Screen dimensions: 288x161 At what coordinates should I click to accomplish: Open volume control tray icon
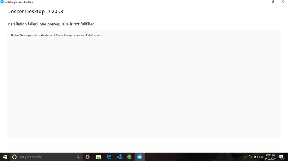point(261,157)
